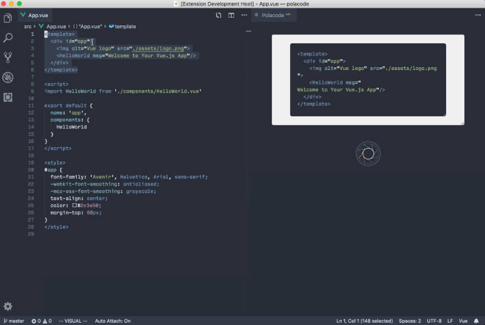Image resolution: width=485 pixels, height=325 pixels.
Task: Click the template breadcrumb item
Action: point(123,26)
